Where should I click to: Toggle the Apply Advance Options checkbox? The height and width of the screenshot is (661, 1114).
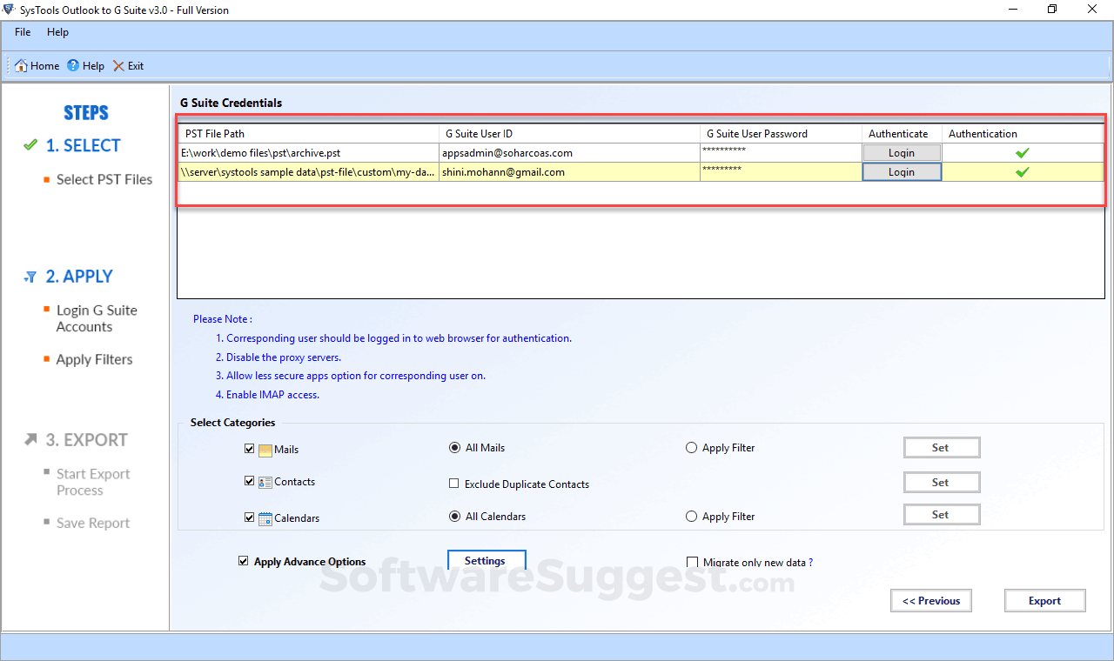point(244,562)
